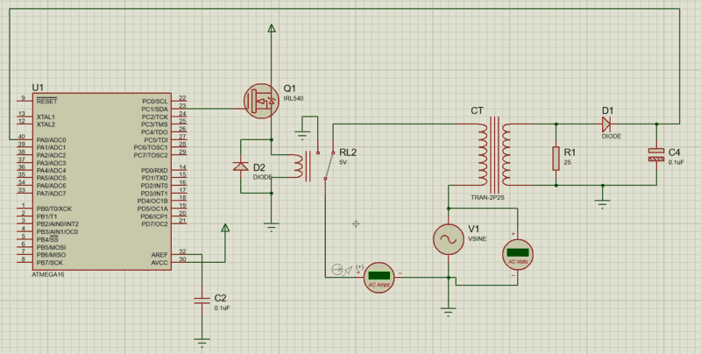Select the Q1 IRL540 MOSFET symbol
The width and height of the screenshot is (701, 354).
(x=265, y=103)
